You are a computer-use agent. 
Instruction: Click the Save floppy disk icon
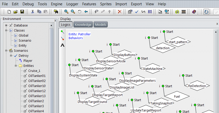(22, 12)
